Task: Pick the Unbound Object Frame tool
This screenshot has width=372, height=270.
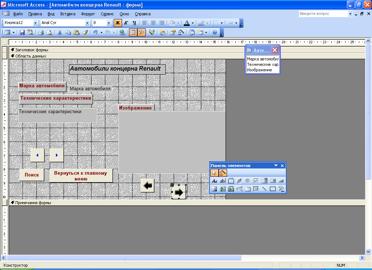Action: pos(223,189)
